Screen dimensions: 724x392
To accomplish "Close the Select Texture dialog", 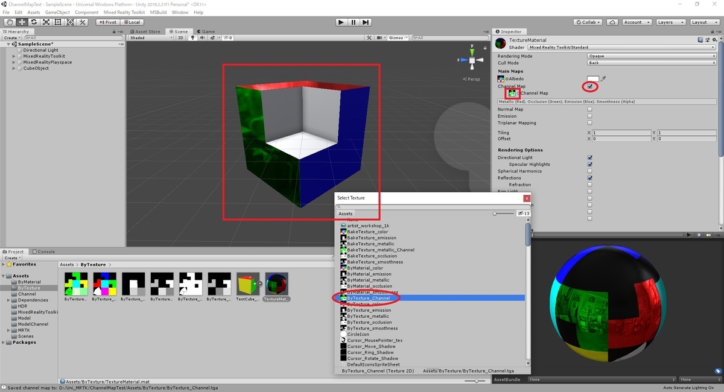I will click(x=527, y=198).
